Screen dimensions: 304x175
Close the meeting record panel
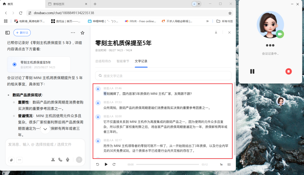(x=229, y=32)
